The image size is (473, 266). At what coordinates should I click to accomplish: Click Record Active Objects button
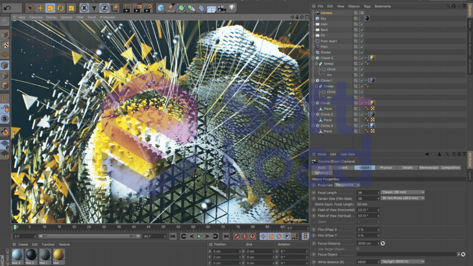point(237,236)
